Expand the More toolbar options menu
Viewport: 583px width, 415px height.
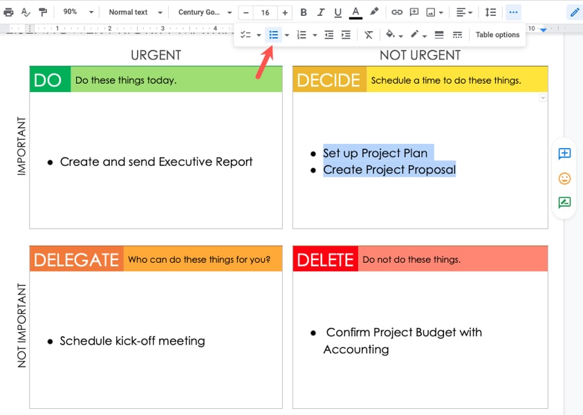[x=513, y=12]
